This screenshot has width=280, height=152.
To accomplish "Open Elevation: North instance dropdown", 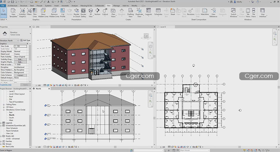I will (10, 40).
